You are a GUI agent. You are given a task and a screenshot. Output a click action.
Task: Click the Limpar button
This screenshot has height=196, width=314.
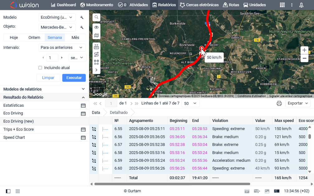[x=48, y=78]
